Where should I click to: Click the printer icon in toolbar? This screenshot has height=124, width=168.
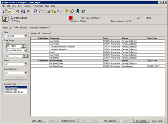click(48, 11)
